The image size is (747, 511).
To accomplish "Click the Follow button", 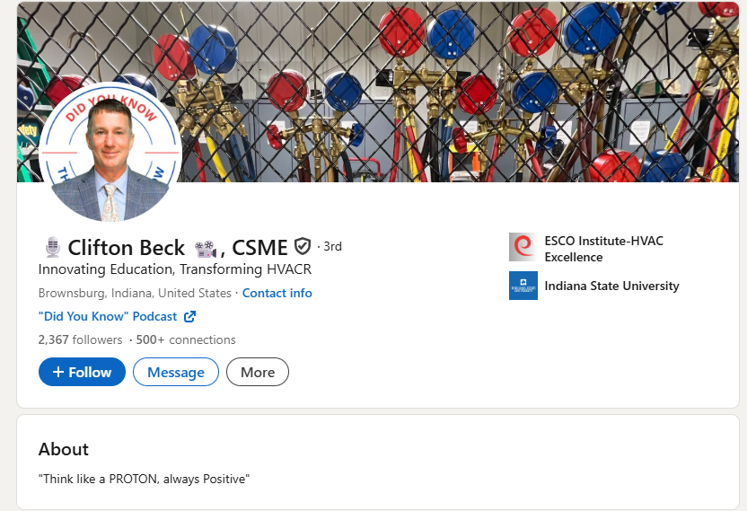I will point(82,372).
